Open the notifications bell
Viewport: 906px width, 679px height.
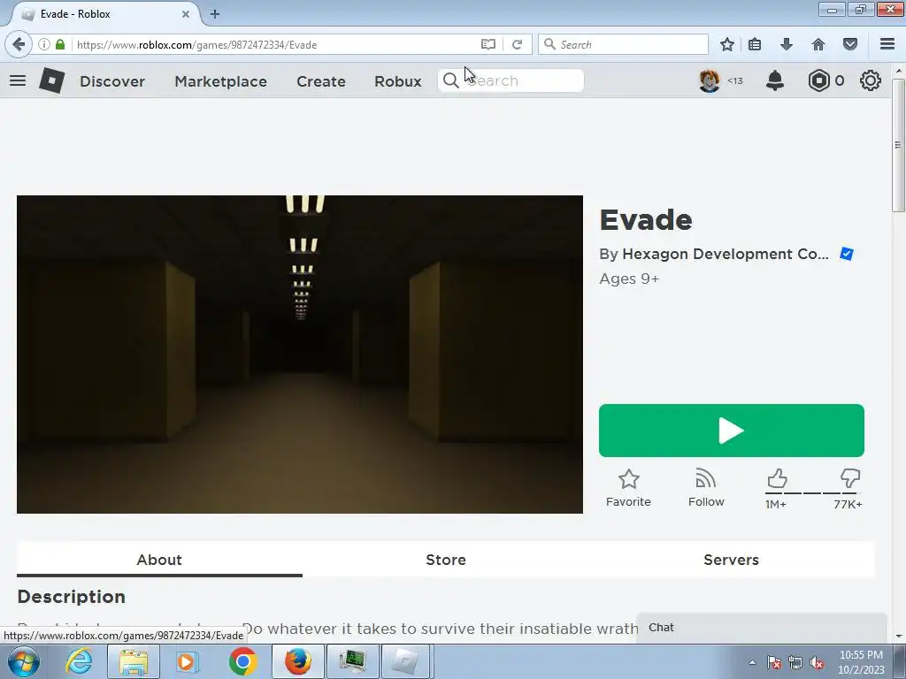pos(775,80)
